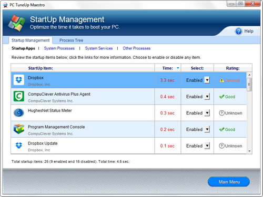
Task: Click the Dropbox Update row icon
Action: click(x=19, y=146)
